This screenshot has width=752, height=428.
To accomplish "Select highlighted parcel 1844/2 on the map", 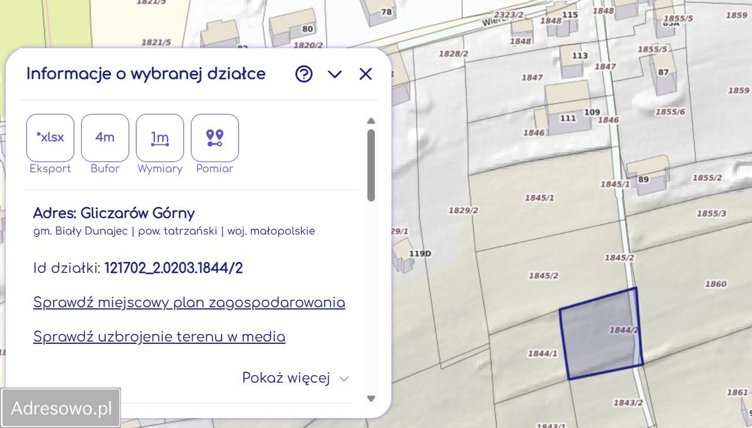I will coord(599,332).
